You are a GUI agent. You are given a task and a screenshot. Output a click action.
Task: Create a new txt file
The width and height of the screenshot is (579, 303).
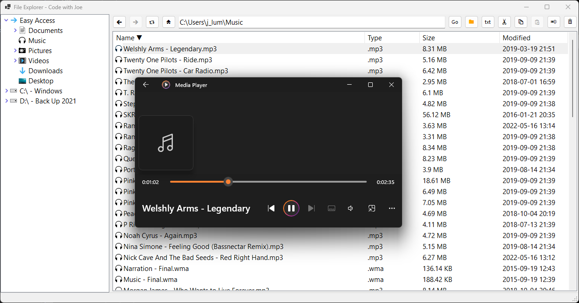pos(488,22)
